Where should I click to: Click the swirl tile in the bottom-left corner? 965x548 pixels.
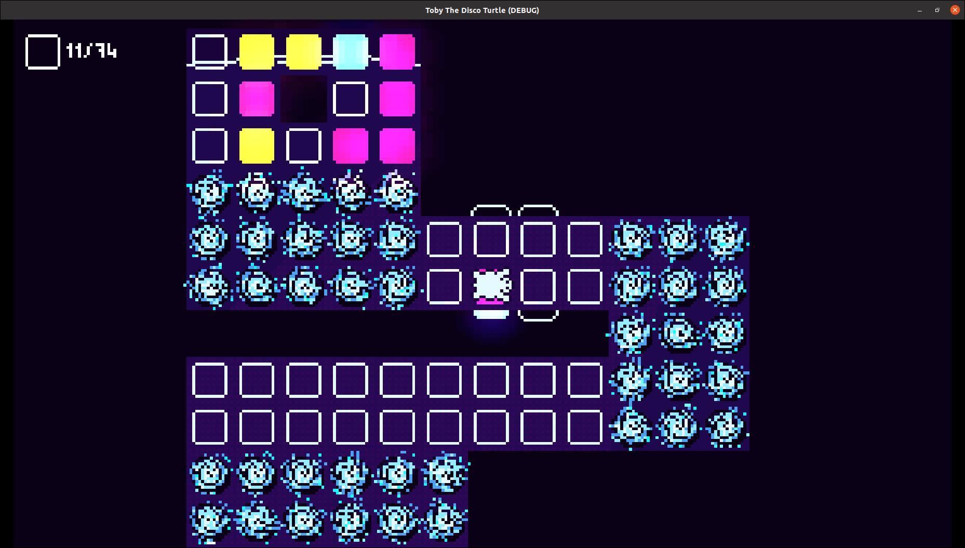[x=210, y=520]
